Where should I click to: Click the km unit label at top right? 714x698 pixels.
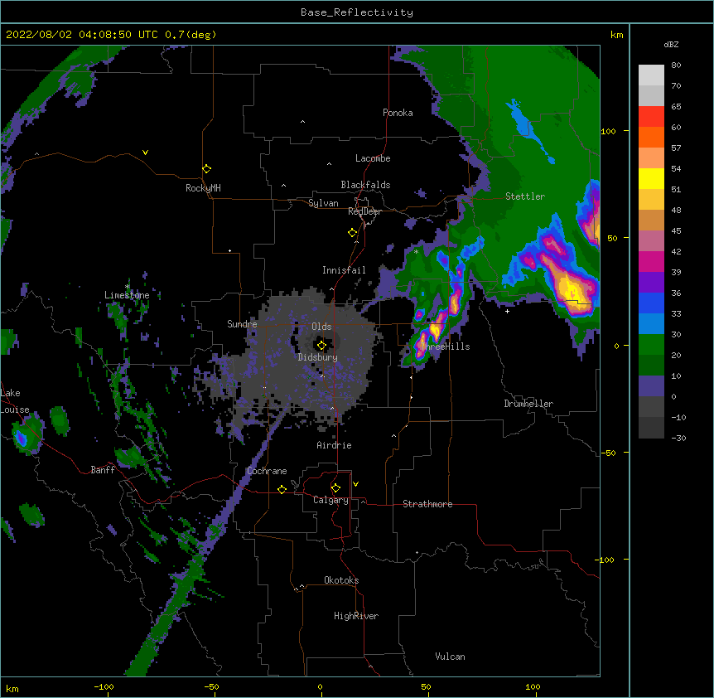(x=616, y=35)
